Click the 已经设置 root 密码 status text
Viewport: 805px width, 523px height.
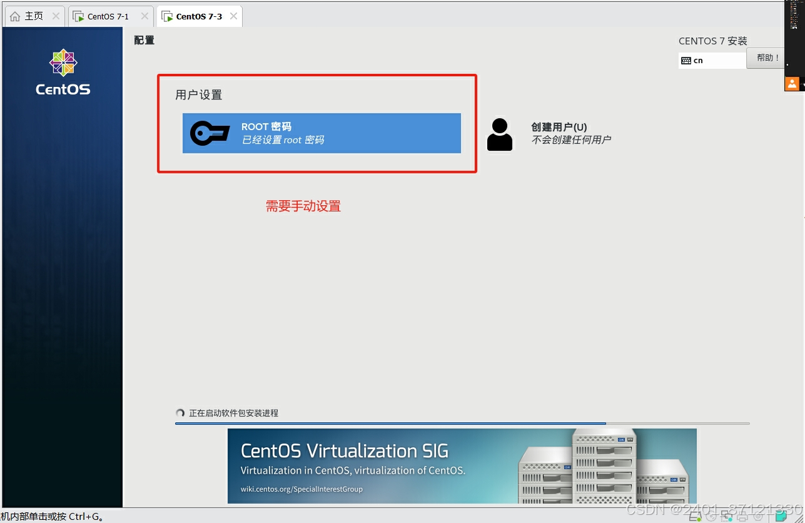[x=283, y=140]
